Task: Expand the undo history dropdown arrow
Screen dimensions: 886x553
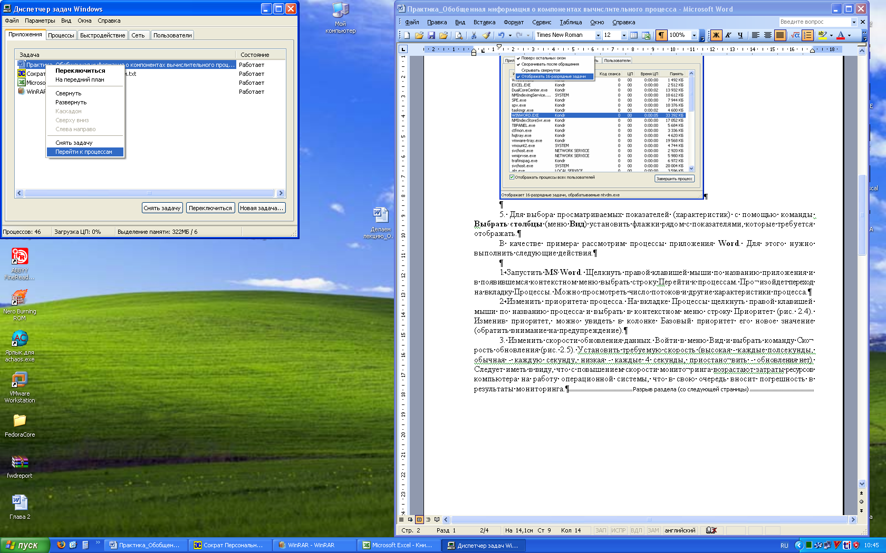Action: coord(510,35)
